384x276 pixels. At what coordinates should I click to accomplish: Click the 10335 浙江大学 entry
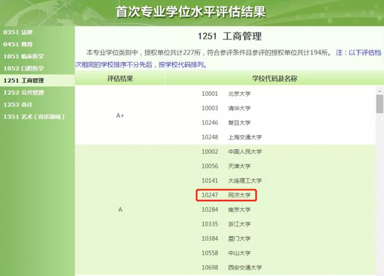(x=226, y=224)
